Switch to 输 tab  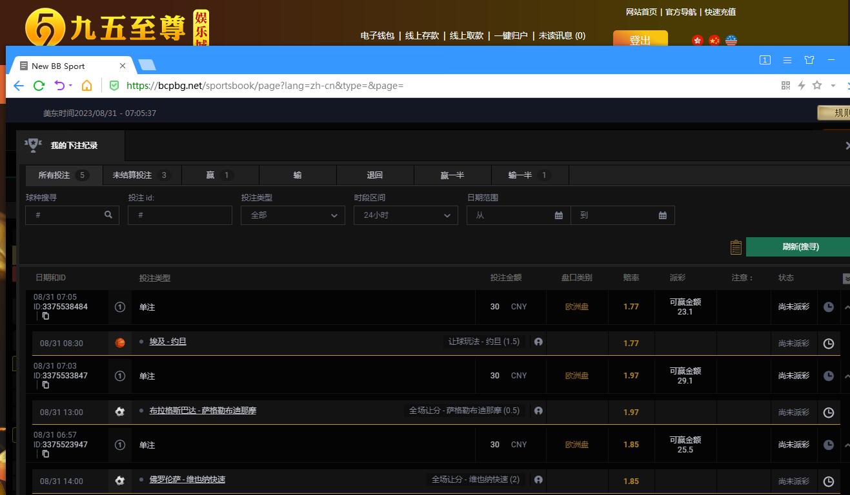(298, 175)
